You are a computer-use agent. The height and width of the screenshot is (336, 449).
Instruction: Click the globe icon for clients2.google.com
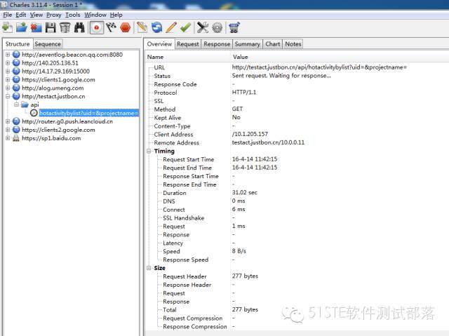[16, 130]
